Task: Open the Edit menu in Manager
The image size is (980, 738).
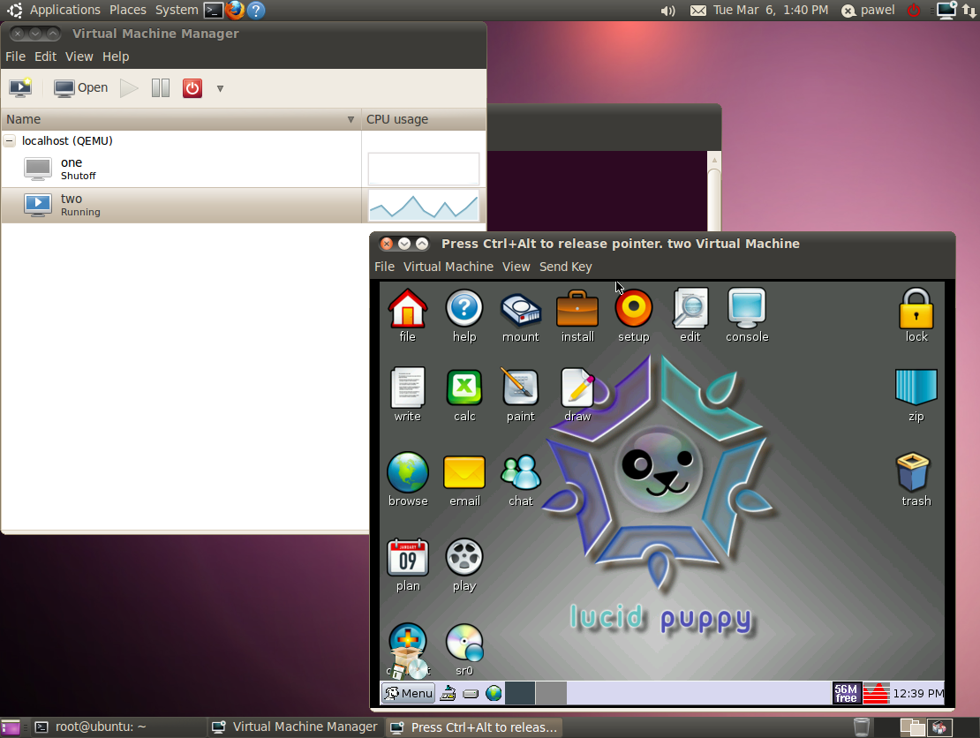Action: coord(45,56)
